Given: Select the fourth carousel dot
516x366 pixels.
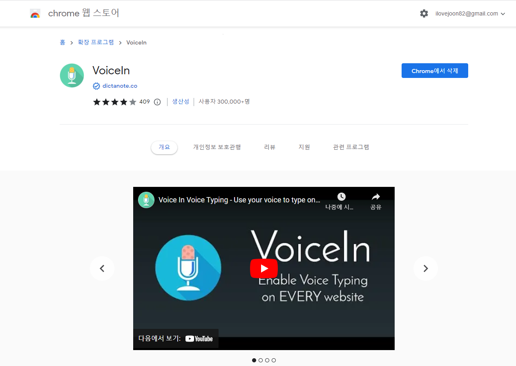Looking at the screenshot, I should pos(274,360).
